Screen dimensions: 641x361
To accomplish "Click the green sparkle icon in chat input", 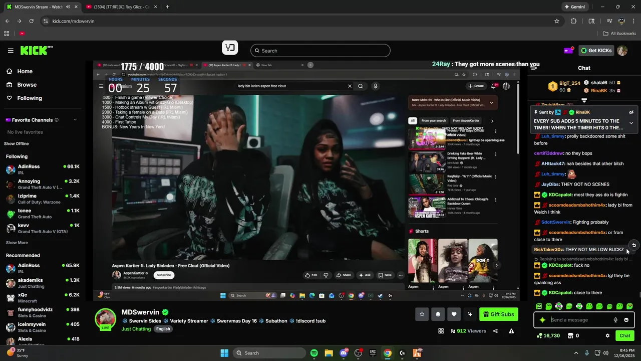I will tap(542, 320).
